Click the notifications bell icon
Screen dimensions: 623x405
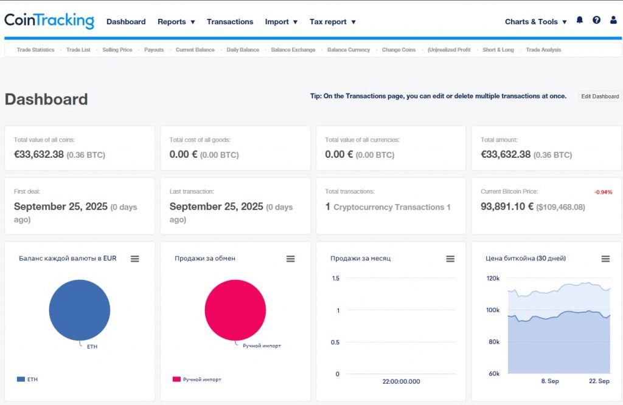[x=579, y=21]
